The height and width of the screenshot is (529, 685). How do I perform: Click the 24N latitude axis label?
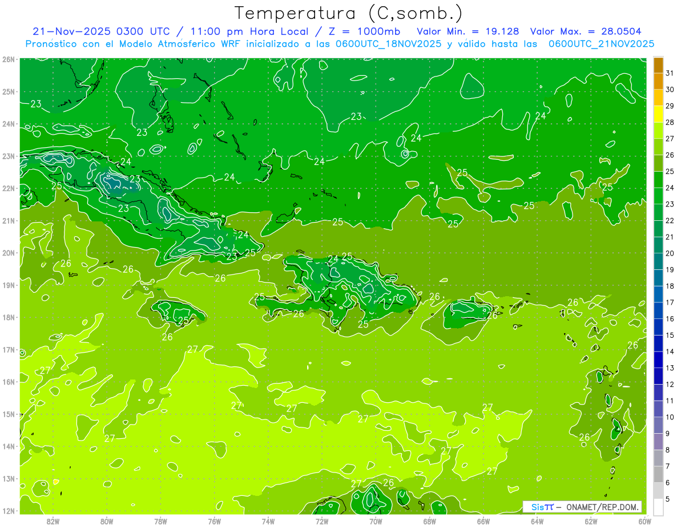click(9, 124)
